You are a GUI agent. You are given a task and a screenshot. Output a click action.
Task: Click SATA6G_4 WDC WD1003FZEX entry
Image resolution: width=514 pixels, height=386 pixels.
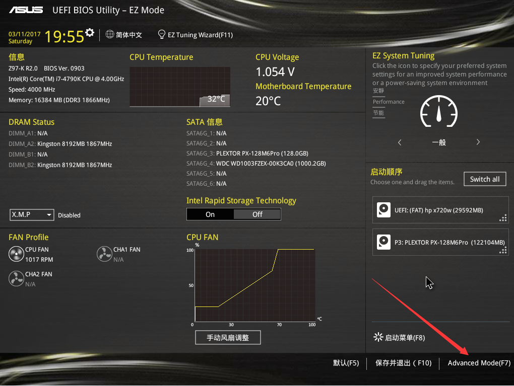pos(256,164)
